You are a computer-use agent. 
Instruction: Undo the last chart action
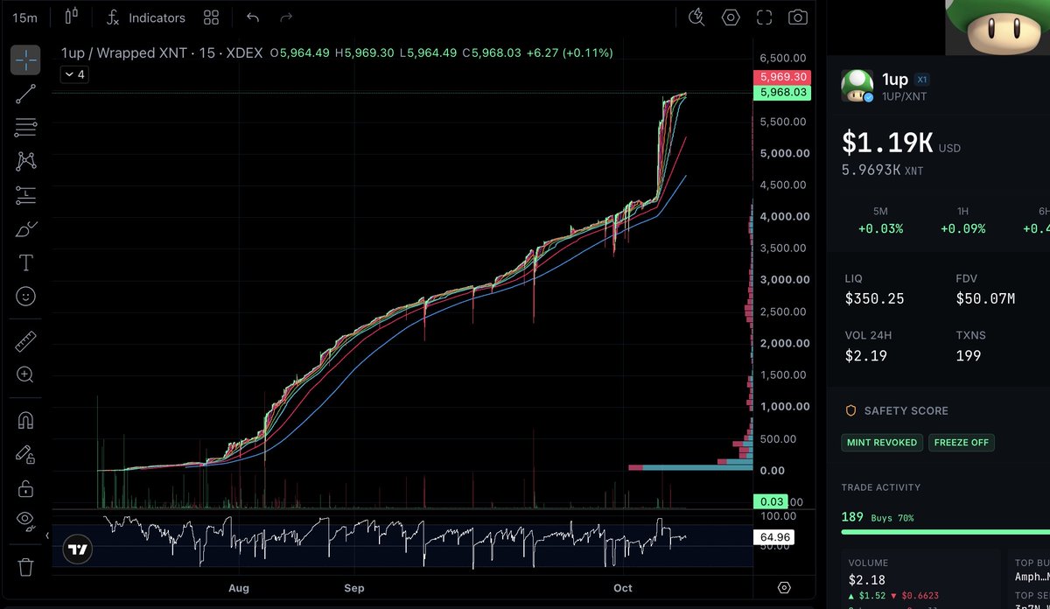(253, 17)
